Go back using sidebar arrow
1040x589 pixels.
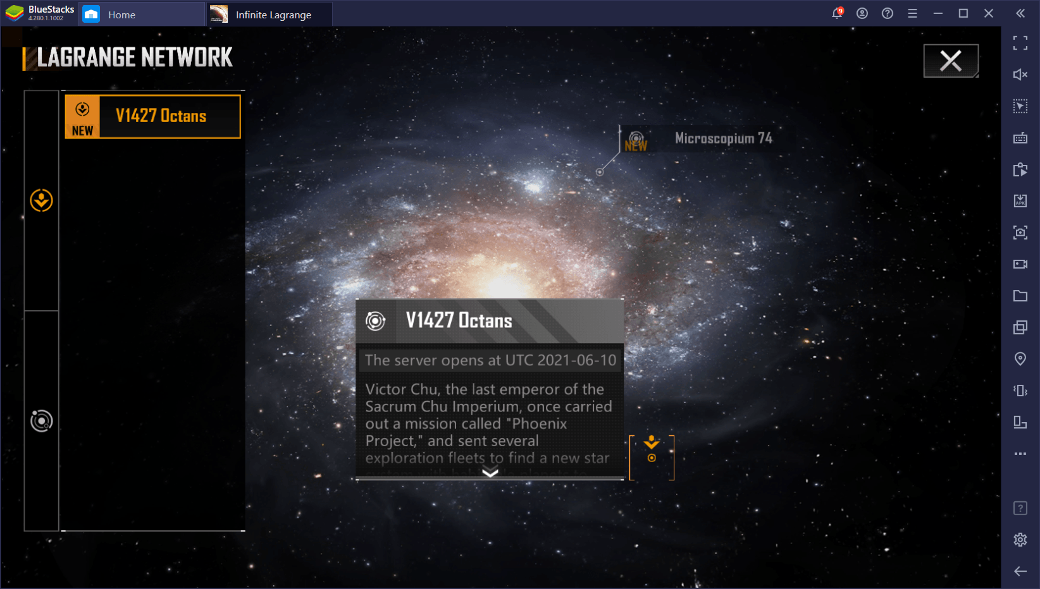[1020, 571]
